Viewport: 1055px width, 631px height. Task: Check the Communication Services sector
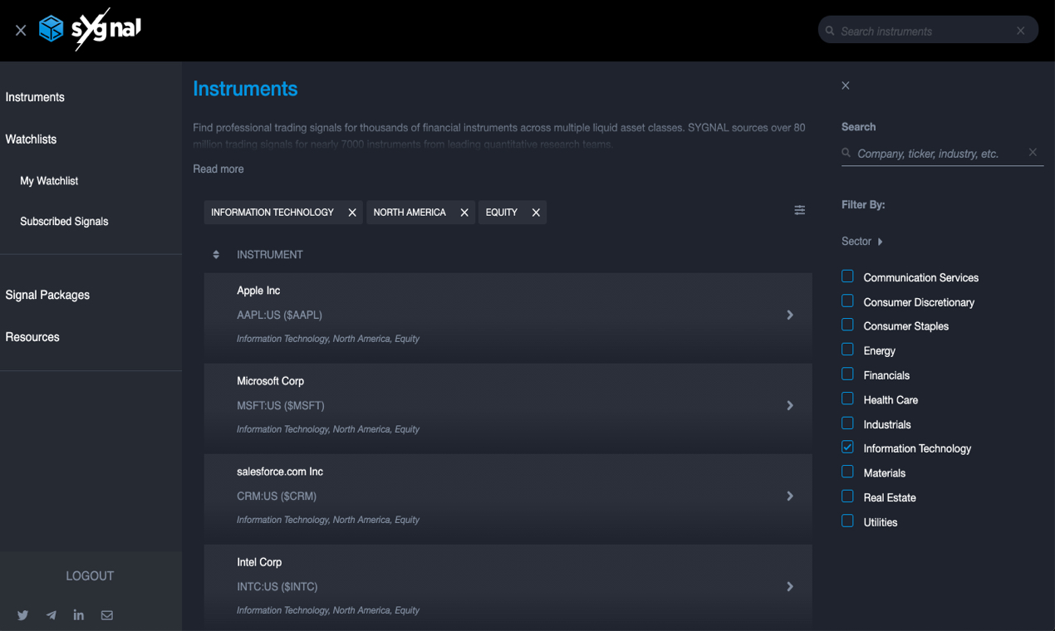click(847, 276)
